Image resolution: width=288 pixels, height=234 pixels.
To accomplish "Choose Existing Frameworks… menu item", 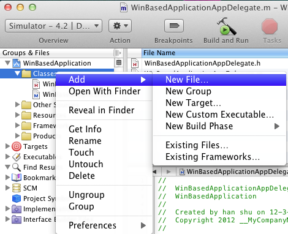I will 219,157.
